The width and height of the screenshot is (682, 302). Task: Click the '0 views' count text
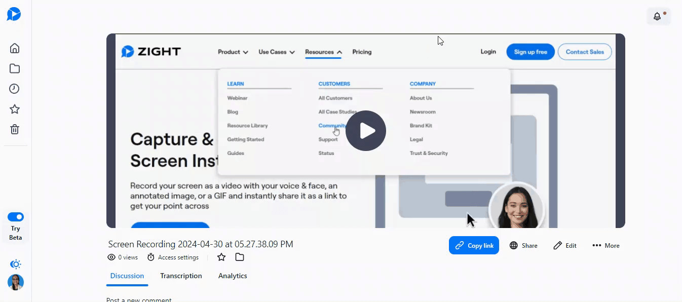[128, 257]
